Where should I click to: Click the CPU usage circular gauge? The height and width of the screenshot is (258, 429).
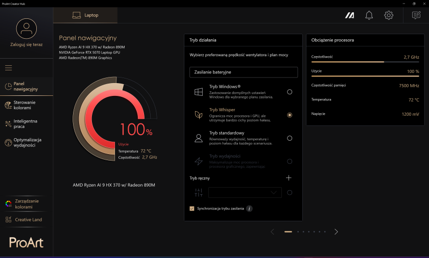(115, 119)
